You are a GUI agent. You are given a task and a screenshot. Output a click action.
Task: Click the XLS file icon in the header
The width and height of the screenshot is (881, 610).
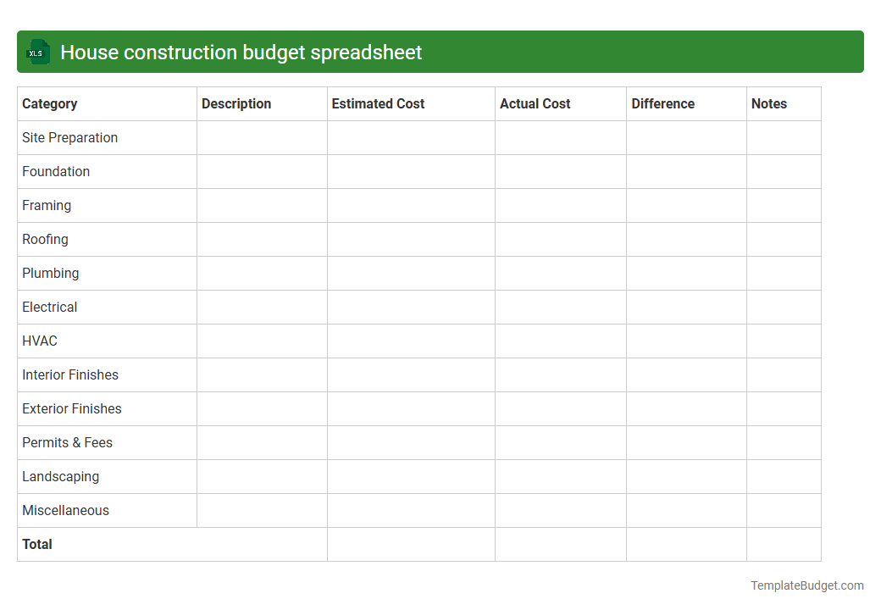37,52
